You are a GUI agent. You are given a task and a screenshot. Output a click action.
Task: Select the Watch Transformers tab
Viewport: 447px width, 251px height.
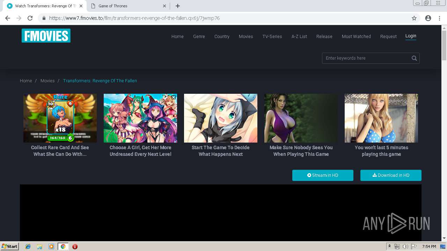(45, 6)
